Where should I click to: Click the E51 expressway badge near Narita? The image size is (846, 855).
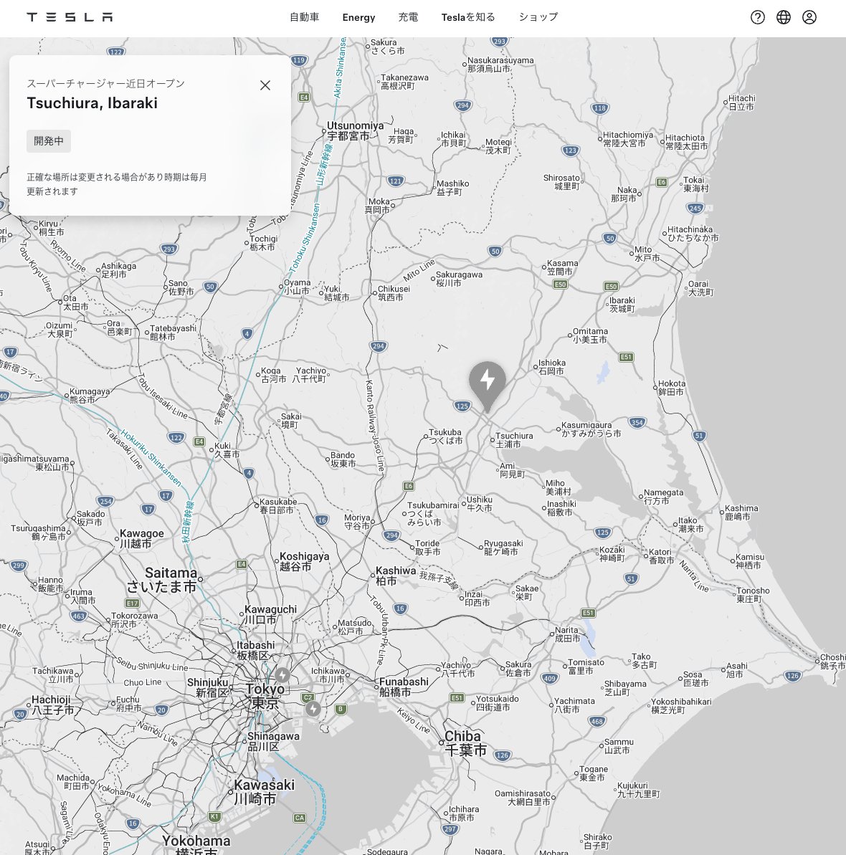coord(588,613)
